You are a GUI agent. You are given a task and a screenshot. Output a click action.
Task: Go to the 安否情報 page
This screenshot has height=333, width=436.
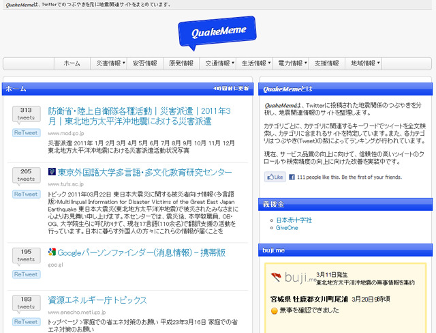(x=145, y=63)
